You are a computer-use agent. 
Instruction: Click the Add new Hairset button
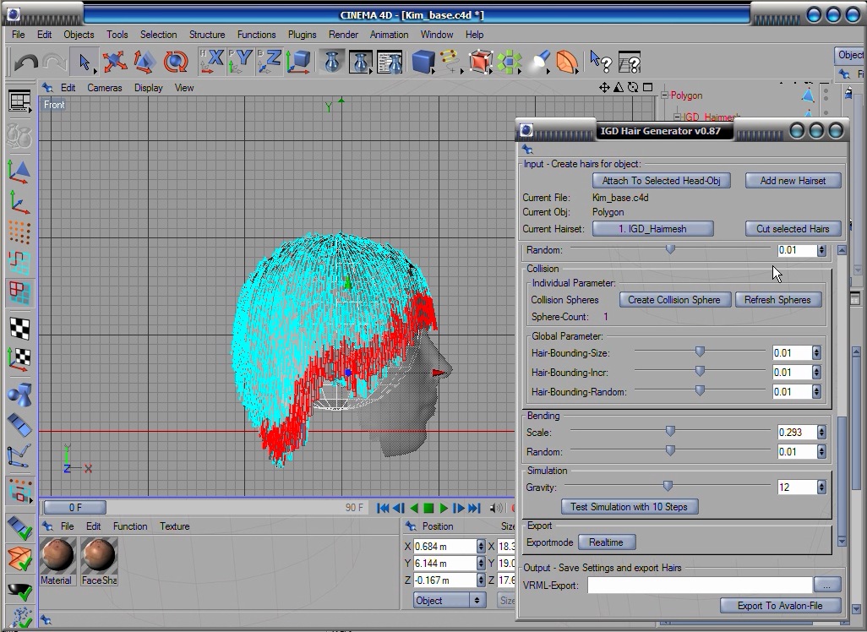[793, 181]
